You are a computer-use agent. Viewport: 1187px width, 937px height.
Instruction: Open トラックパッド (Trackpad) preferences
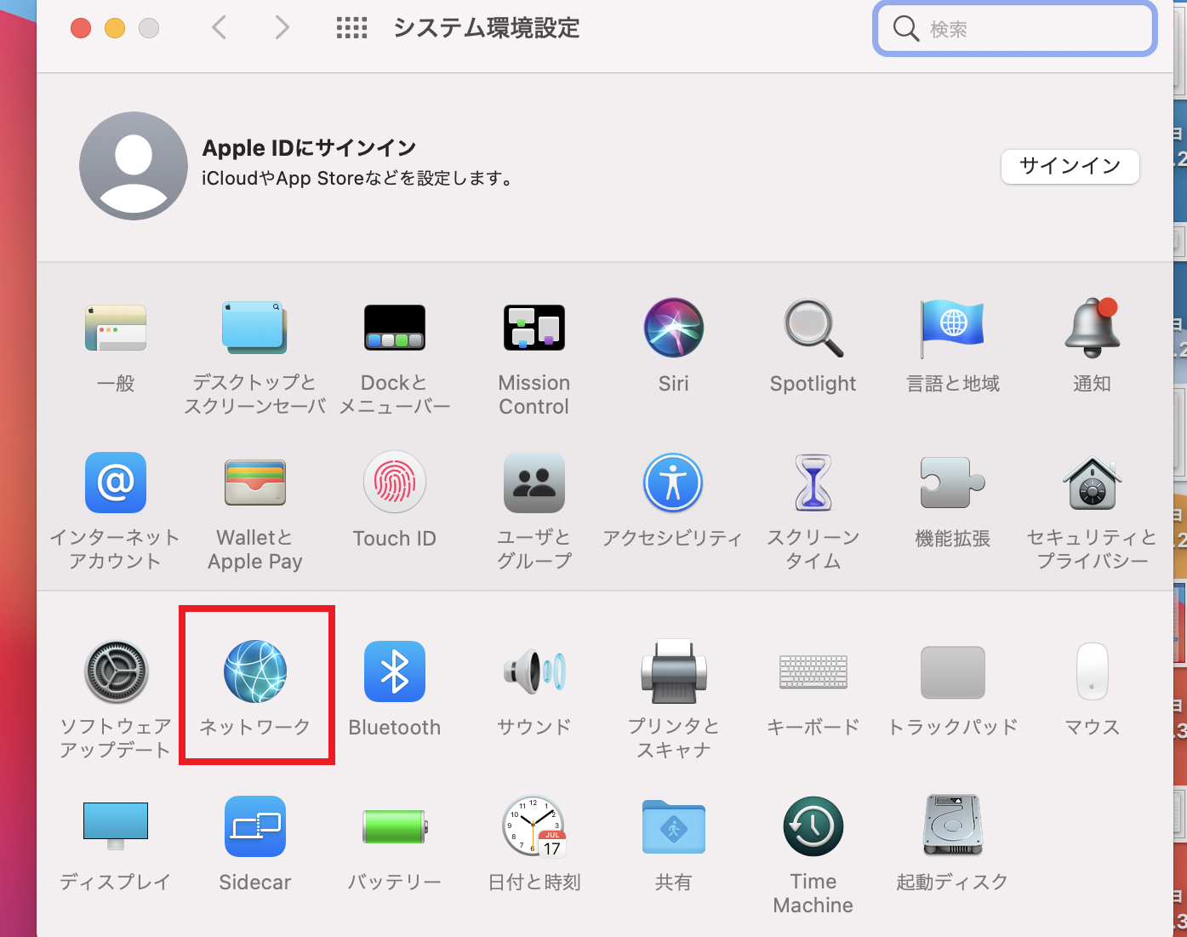pyautogui.click(x=953, y=672)
